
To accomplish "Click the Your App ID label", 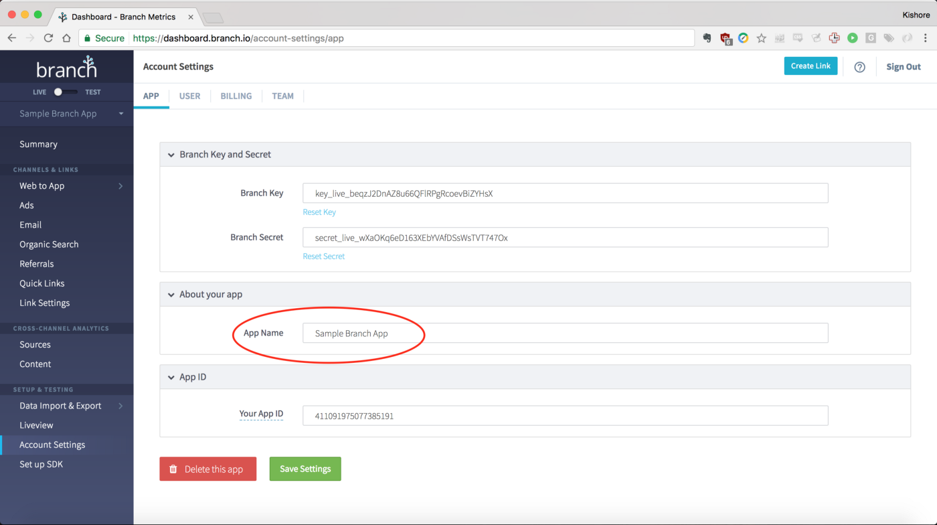I will pyautogui.click(x=261, y=414).
